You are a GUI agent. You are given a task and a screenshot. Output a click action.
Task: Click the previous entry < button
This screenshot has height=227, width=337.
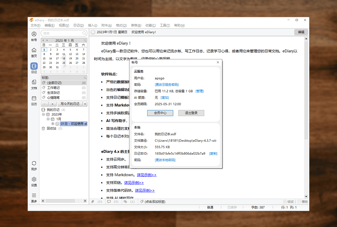click(x=44, y=104)
